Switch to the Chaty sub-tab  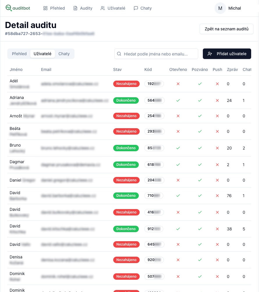pyautogui.click(x=64, y=54)
